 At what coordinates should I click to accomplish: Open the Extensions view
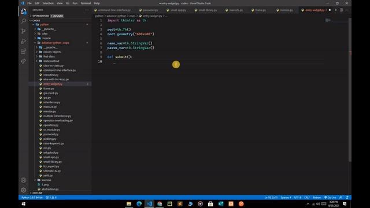click(23, 51)
